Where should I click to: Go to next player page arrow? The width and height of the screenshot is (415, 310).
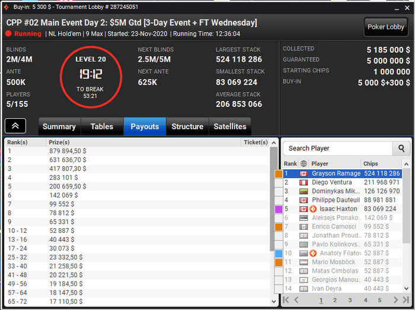tap(395, 300)
